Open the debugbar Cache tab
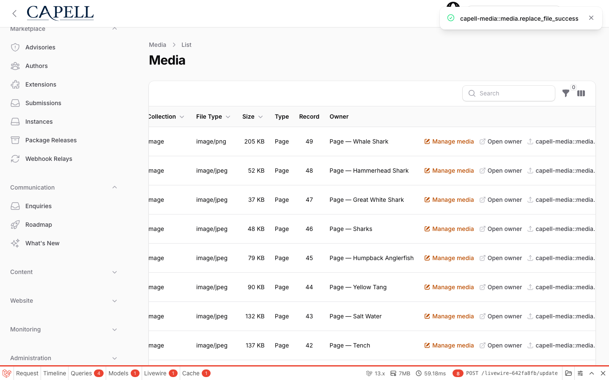Image resolution: width=609 pixels, height=380 pixels. click(196, 373)
